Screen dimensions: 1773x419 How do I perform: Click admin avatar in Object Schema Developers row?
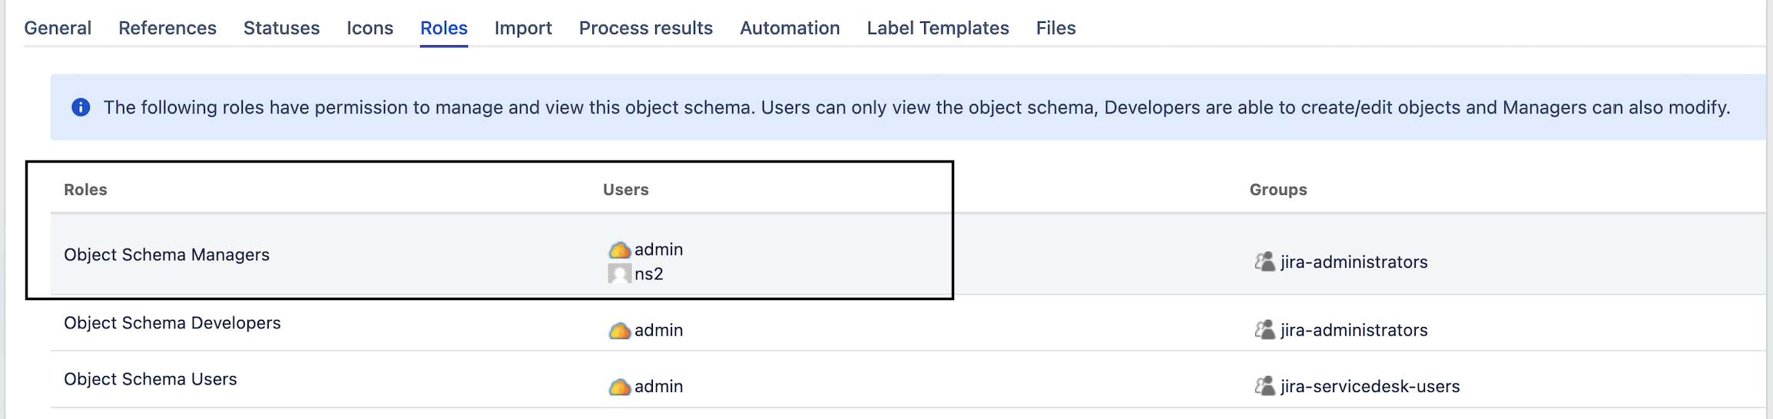coord(620,331)
